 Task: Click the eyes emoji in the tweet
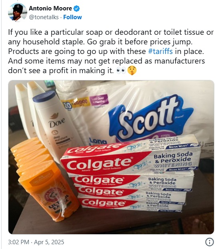click(121, 71)
